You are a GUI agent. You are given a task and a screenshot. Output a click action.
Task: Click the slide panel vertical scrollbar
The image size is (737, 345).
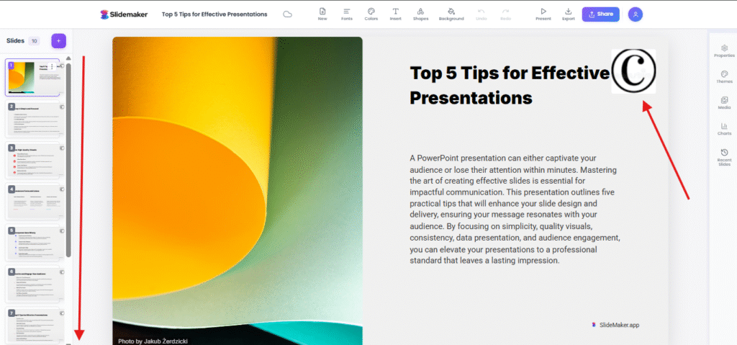tap(68, 158)
